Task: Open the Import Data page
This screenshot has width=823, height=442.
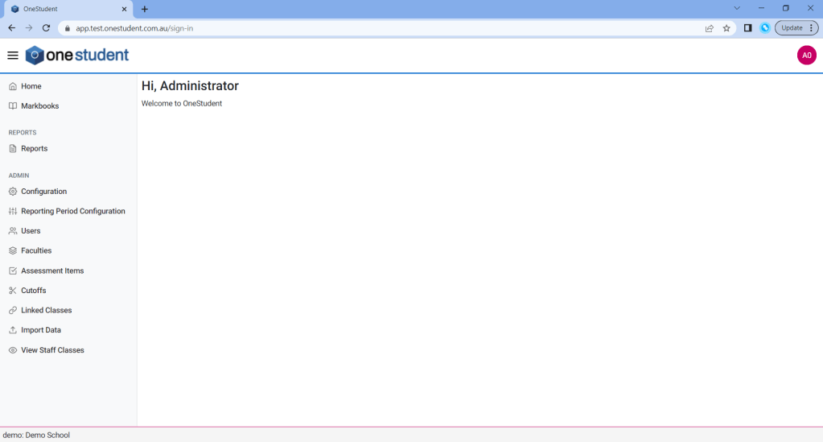Action: pyautogui.click(x=40, y=330)
